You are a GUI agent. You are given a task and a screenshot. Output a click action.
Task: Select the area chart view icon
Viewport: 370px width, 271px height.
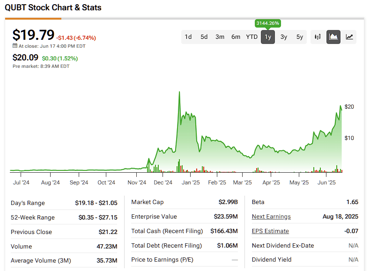(x=333, y=37)
